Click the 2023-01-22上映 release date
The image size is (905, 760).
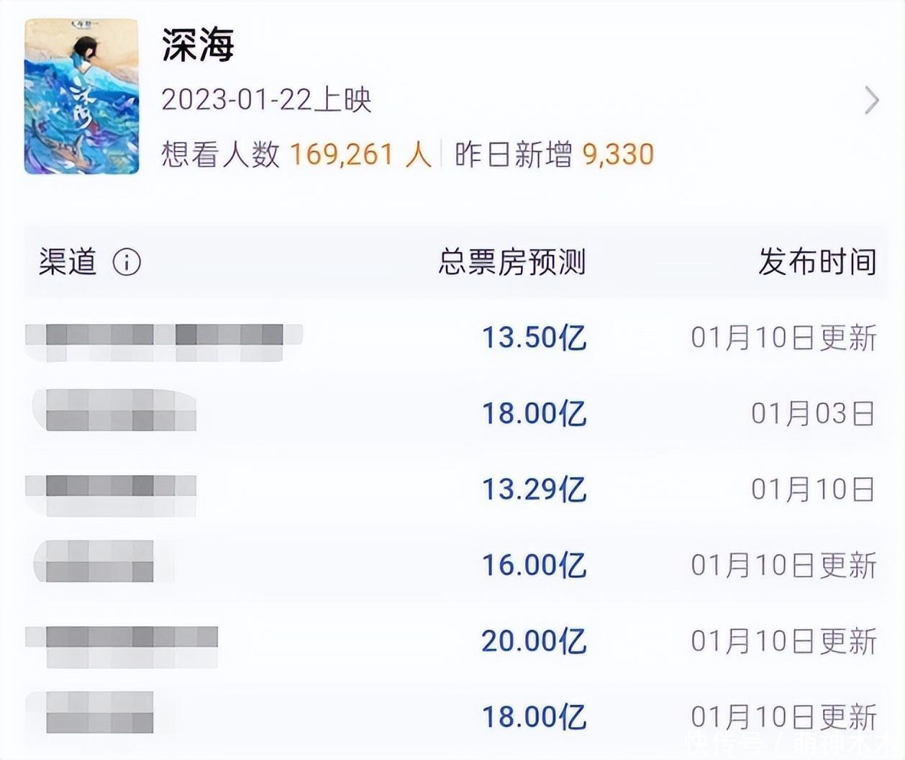pyautogui.click(x=265, y=100)
